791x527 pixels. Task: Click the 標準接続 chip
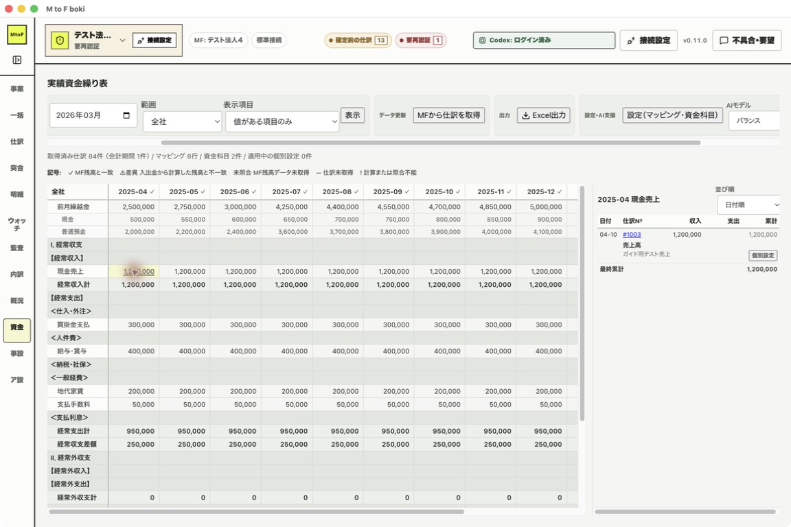click(269, 40)
